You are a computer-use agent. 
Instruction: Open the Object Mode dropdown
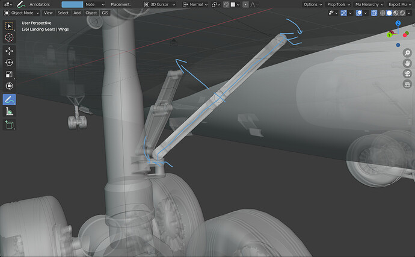coord(22,13)
